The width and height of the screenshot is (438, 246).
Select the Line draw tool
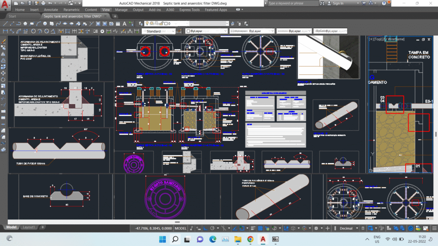5,24
